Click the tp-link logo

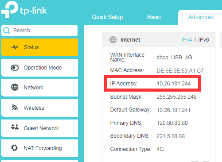[24, 9]
